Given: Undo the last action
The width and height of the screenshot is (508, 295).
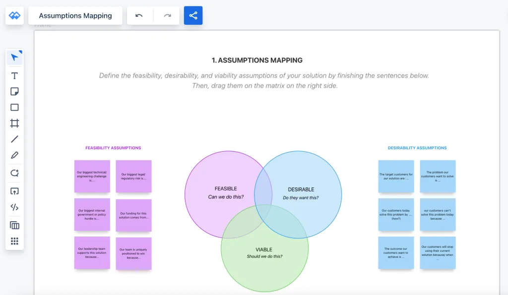Looking at the screenshot, I should (139, 15).
